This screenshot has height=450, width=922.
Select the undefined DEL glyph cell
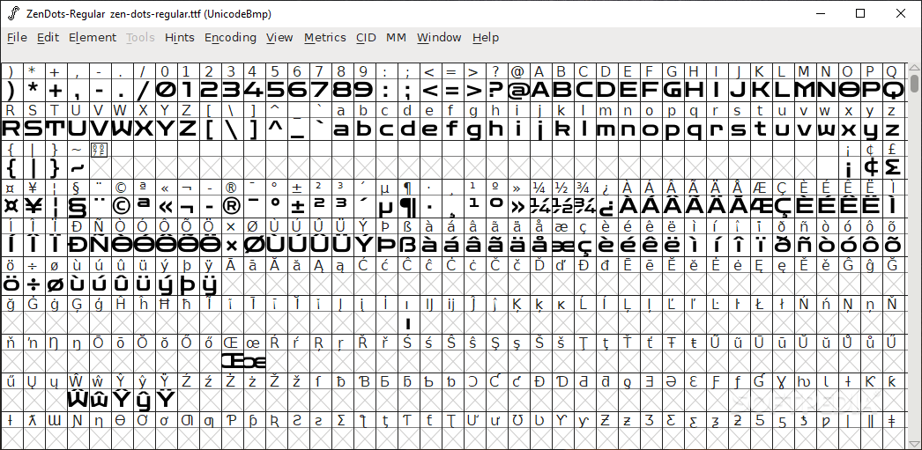99,167
